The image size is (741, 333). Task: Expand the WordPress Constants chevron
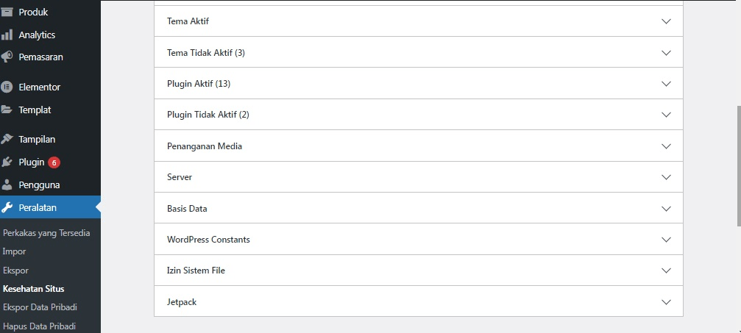(x=667, y=240)
